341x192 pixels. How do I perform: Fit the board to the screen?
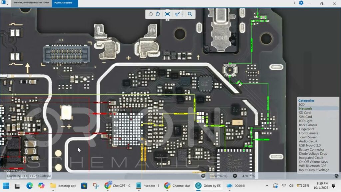pos(167,14)
